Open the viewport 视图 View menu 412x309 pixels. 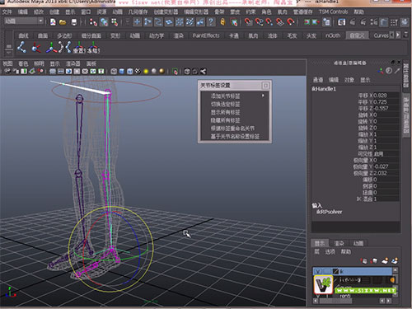(7, 63)
